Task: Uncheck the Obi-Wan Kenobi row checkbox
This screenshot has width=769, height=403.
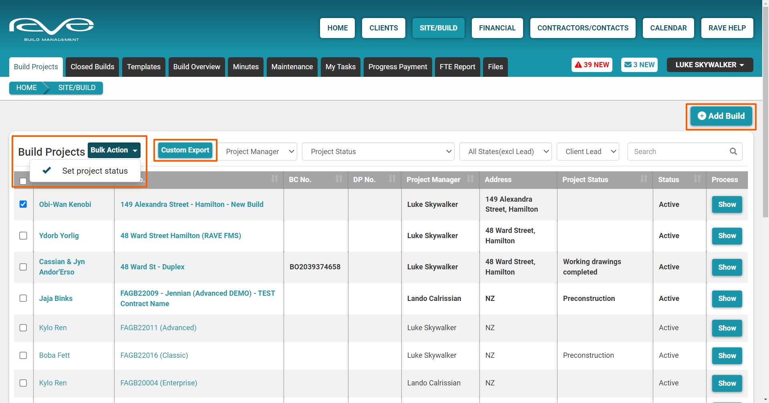Action: pyautogui.click(x=23, y=204)
